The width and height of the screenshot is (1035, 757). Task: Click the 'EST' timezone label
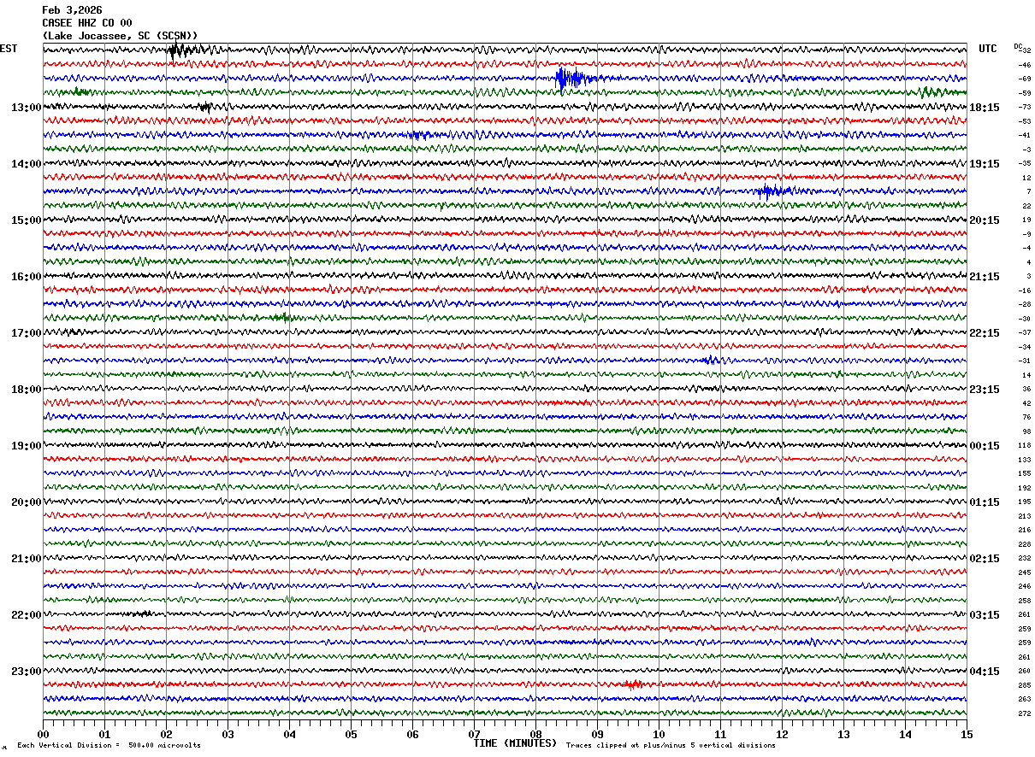9,49
